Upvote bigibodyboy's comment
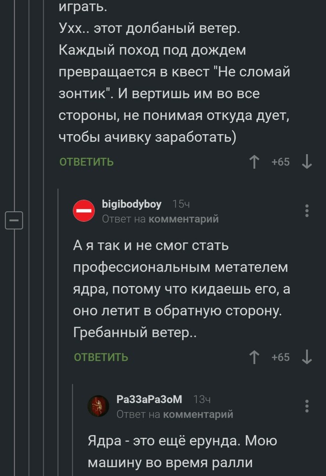Screen dimensions: 326x476 pos(254,358)
